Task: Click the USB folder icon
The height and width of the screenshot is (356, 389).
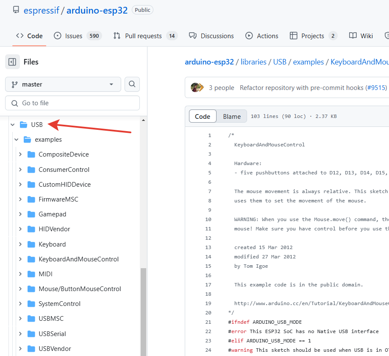Action: (24, 124)
